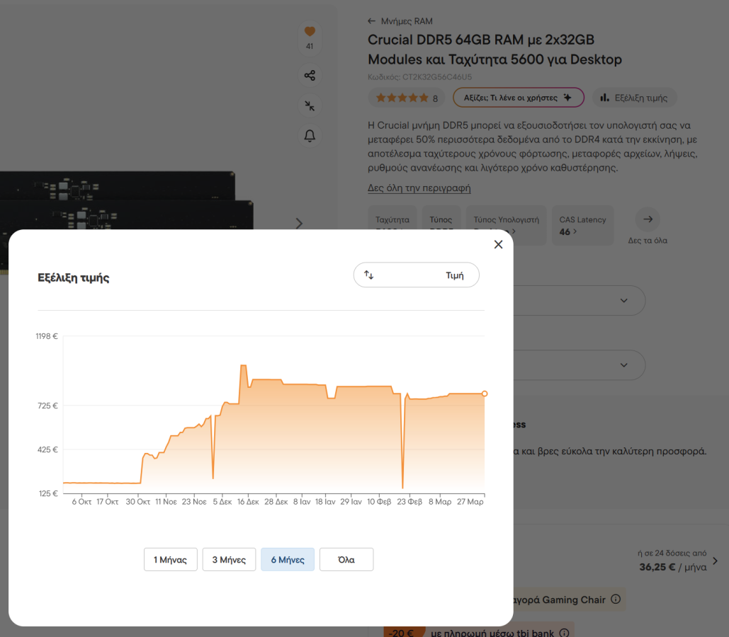The image size is (729, 637).
Task: Click the share icon
Action: tap(310, 76)
